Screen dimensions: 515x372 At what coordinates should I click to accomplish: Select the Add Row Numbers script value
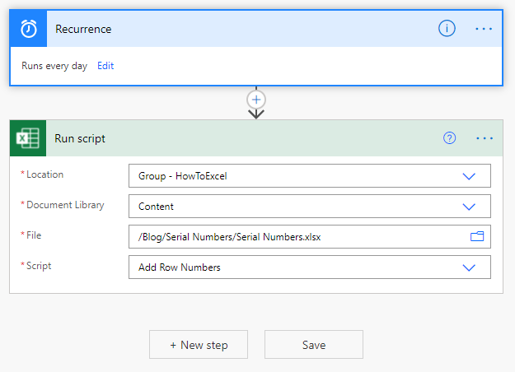coord(180,267)
